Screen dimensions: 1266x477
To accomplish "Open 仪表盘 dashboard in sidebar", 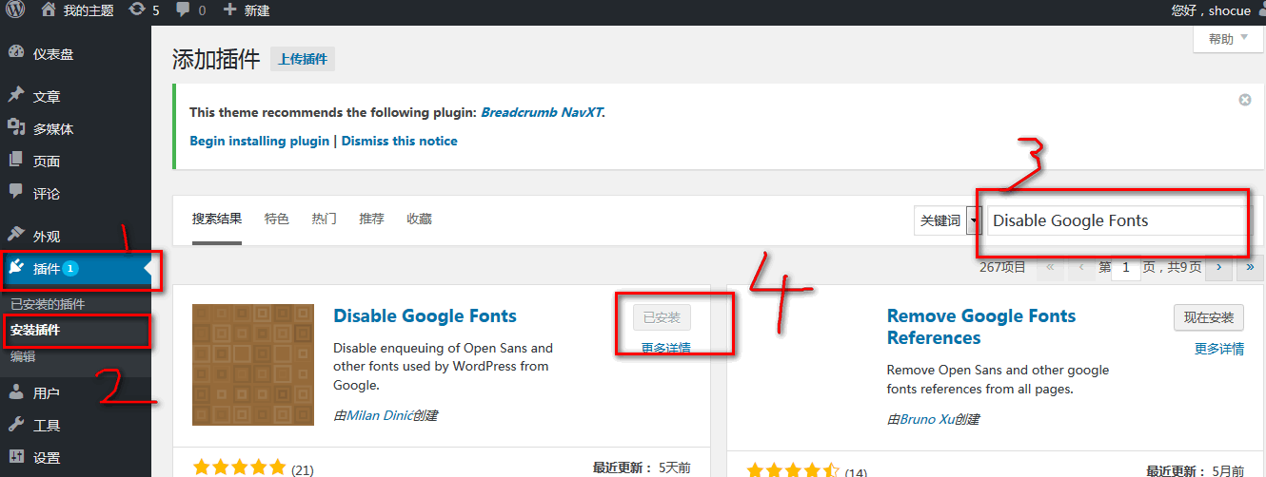I will coord(52,54).
